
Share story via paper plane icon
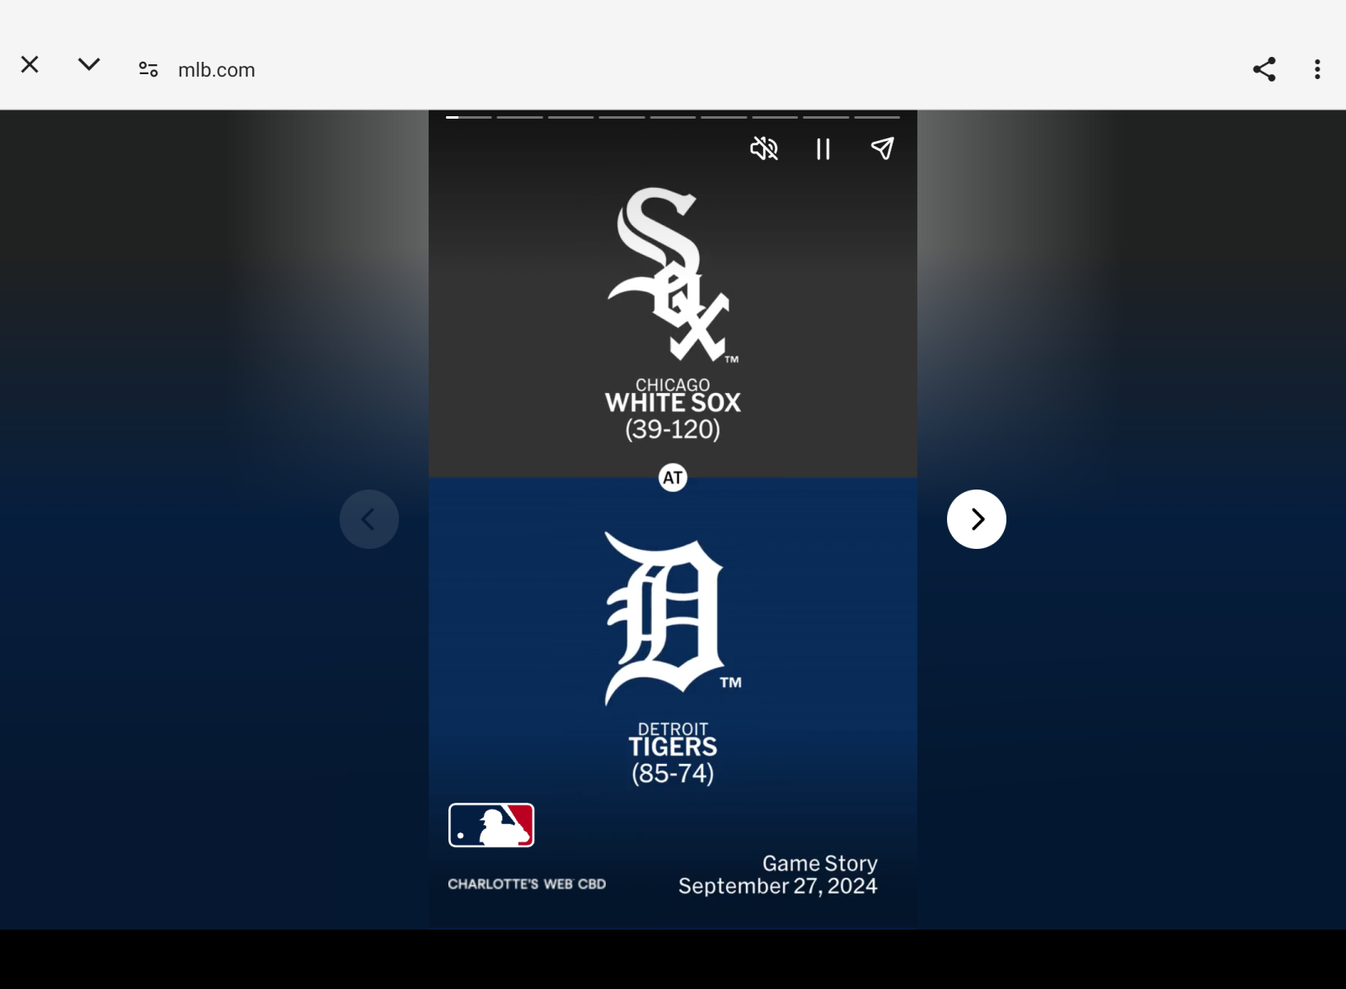point(882,149)
